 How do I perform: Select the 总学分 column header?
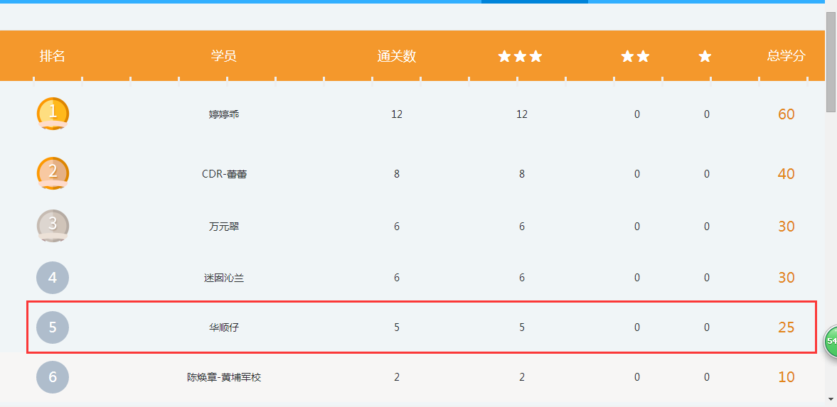point(786,56)
